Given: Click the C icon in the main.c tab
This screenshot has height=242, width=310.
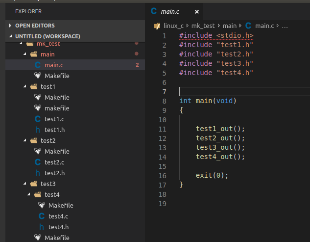Looking at the screenshot, I should 154,11.
